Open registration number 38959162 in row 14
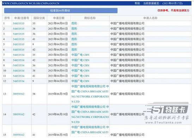Image resolution: width=194 pixels, height=138 pixels. tap(19, 114)
